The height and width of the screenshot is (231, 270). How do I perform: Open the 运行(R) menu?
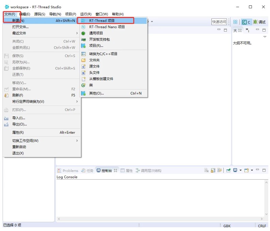tap(86, 14)
